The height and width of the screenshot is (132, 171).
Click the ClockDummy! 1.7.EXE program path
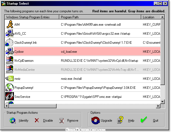tap(96, 43)
